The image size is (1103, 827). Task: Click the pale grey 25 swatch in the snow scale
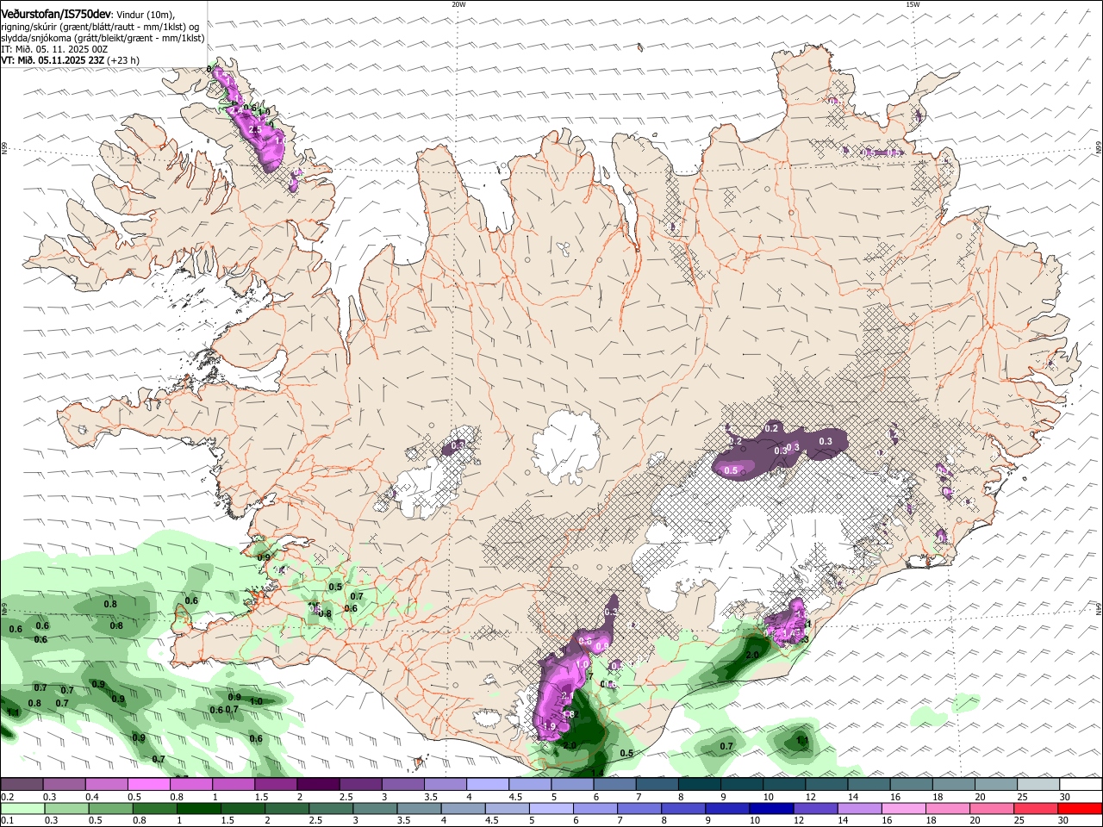[1038, 785]
